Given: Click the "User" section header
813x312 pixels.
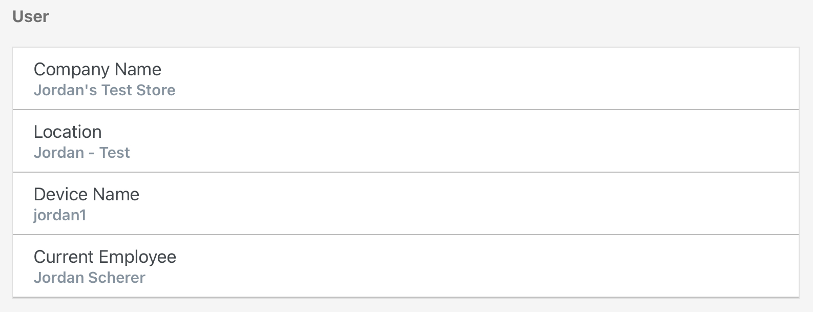Looking at the screenshot, I should [x=31, y=16].
